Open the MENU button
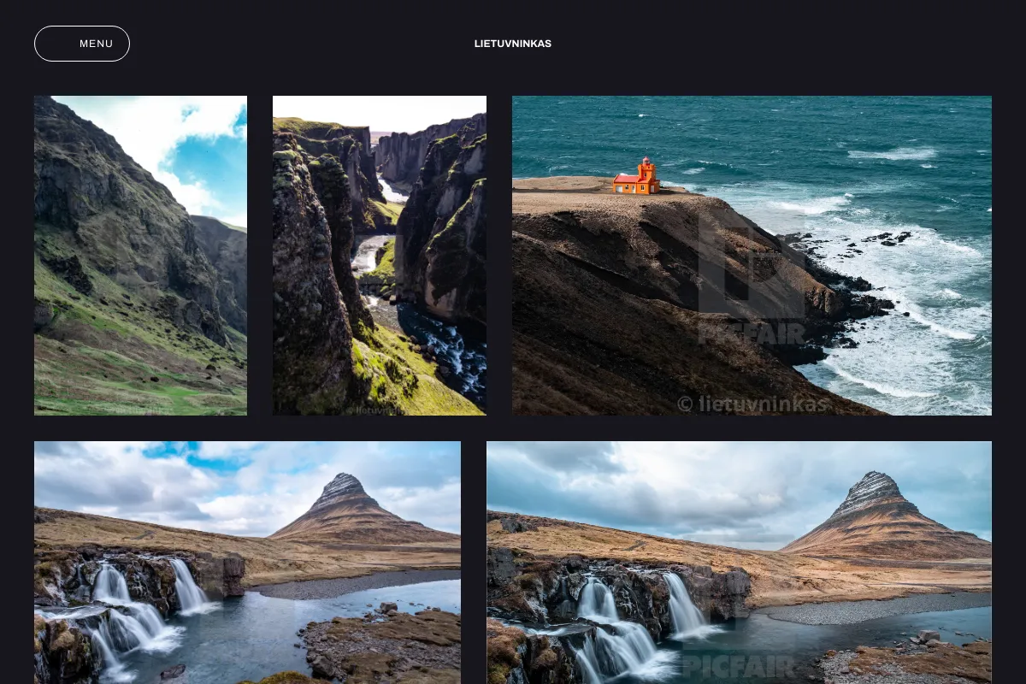This screenshot has width=1026, height=684. click(82, 44)
